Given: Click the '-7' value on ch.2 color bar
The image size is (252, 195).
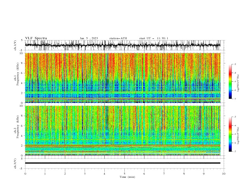Looking at the screenshot, I should [x=234, y=151].
